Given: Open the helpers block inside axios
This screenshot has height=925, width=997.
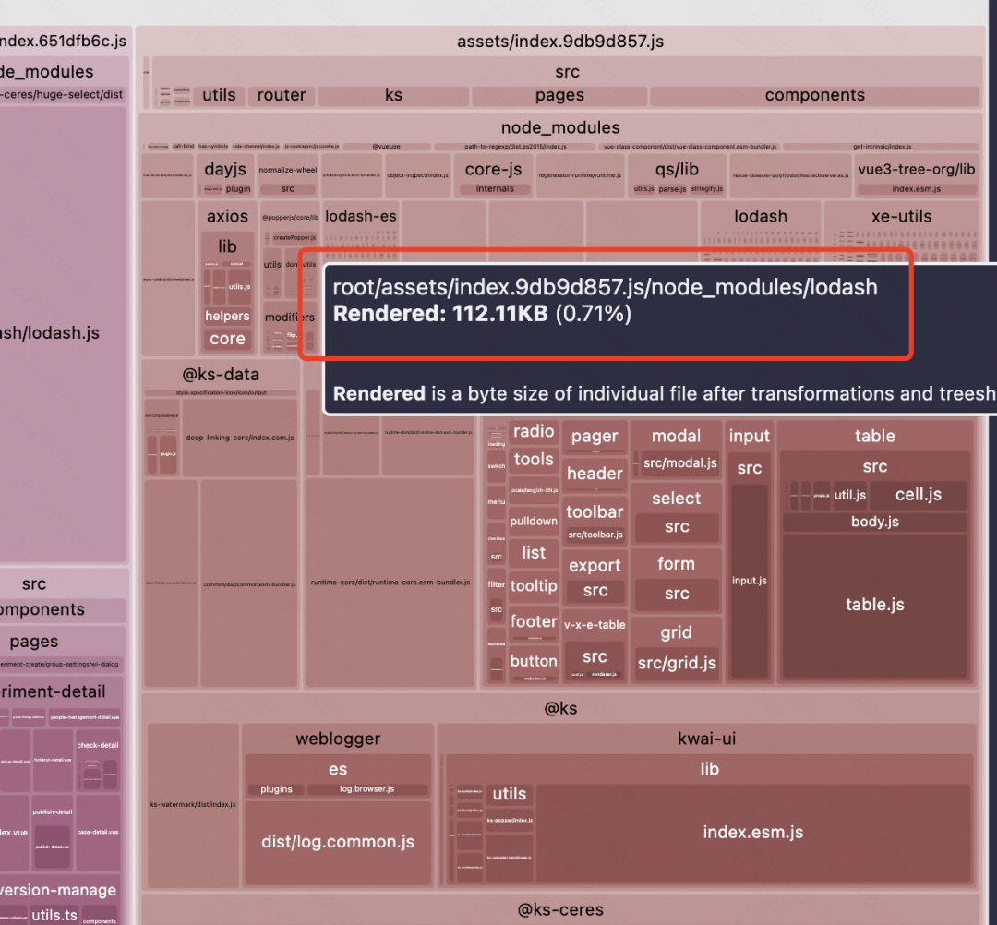Looking at the screenshot, I should 227,316.
